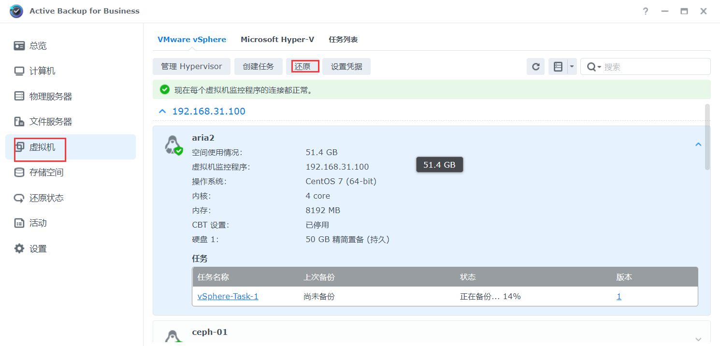Click the aria2 Linux VM icon
720x346 pixels.
[173, 145]
